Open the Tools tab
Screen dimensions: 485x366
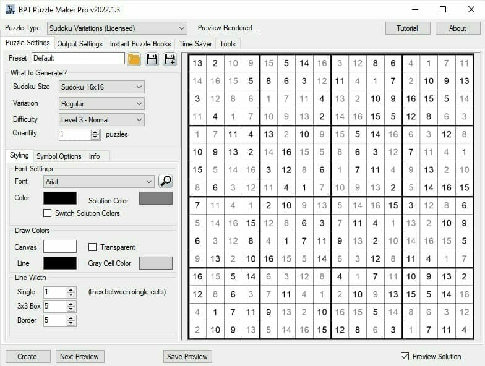tap(228, 44)
